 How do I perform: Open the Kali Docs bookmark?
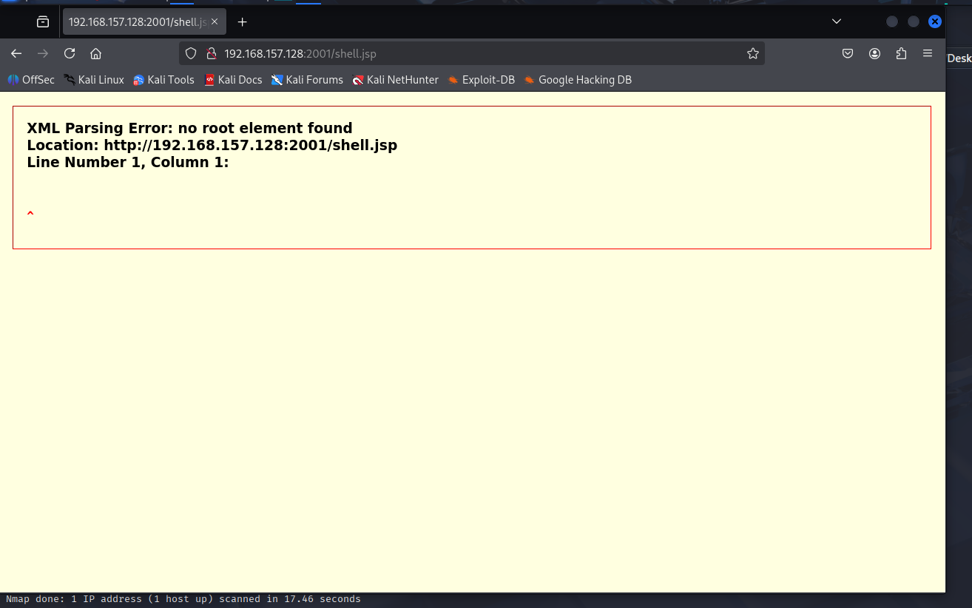pos(233,80)
